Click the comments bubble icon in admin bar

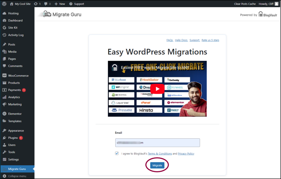46,4
